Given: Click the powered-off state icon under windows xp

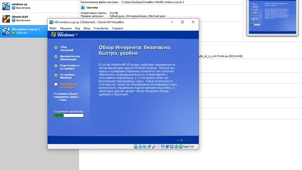Looking at the screenshot, I should (x=14, y=8).
